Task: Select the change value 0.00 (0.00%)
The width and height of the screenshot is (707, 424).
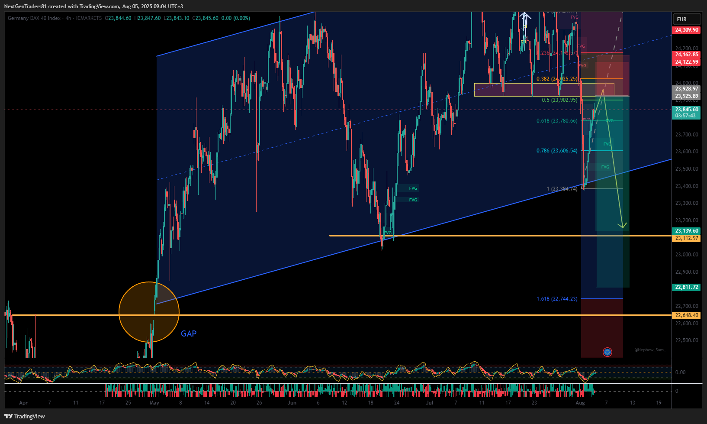Action: (236, 18)
